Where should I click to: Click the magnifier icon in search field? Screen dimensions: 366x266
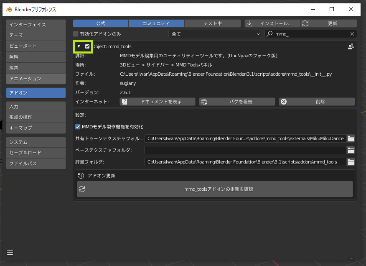pos(269,33)
